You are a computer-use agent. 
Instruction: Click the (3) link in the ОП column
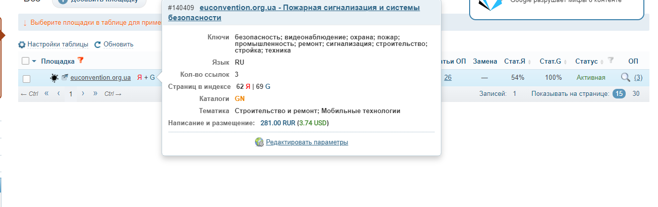click(x=638, y=78)
